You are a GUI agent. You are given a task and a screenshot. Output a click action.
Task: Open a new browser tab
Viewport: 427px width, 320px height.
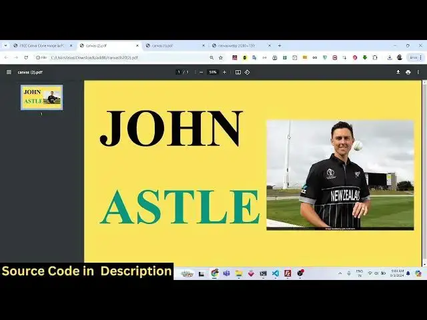280,46
